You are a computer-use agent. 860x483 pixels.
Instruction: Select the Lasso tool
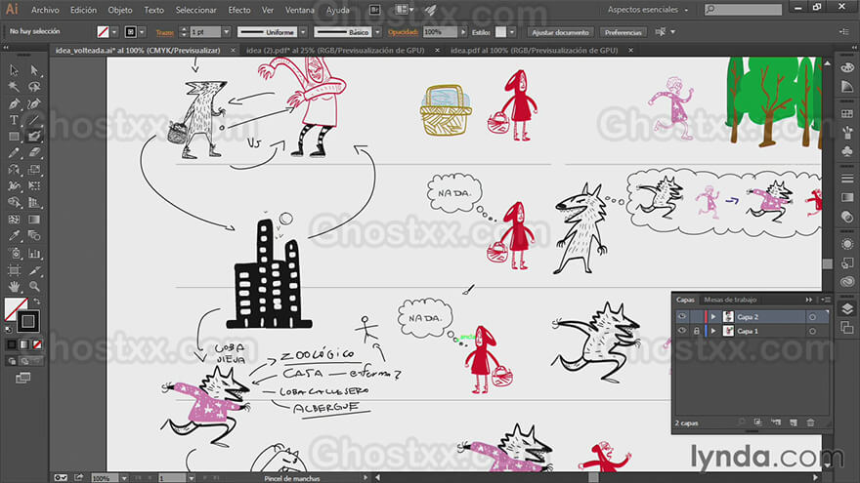[x=34, y=87]
